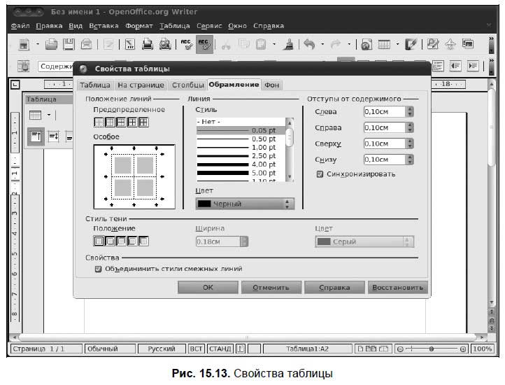The height and width of the screenshot is (385, 505).
Task: Click the Navigator compass icon
Action: point(450,45)
